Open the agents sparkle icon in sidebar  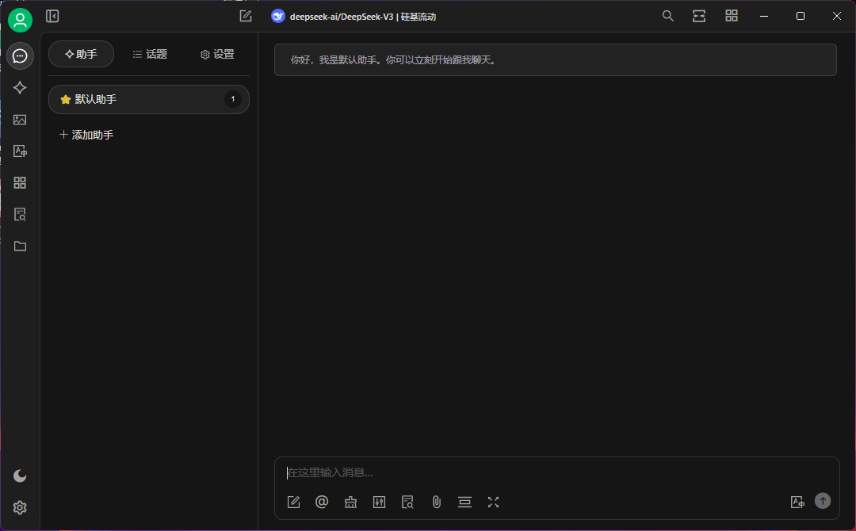[x=20, y=87]
